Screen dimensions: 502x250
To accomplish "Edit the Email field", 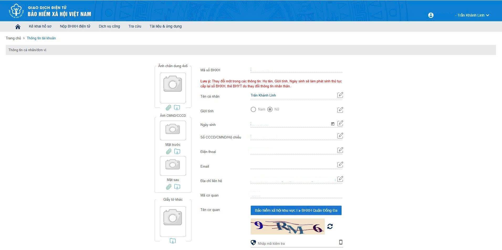I will (x=340, y=164).
